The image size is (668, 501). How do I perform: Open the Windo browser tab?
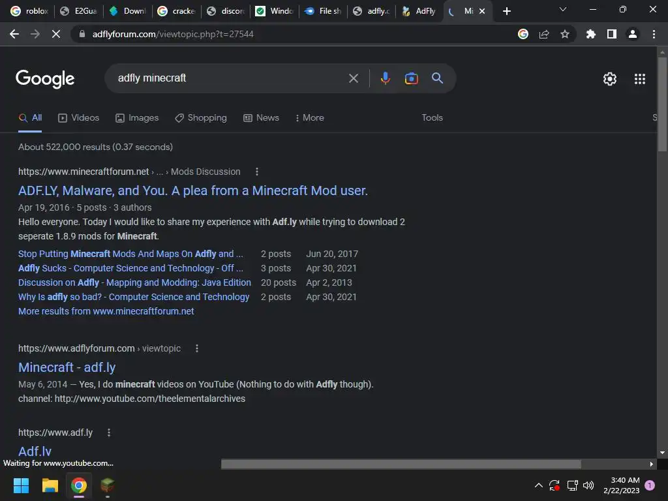point(275,11)
